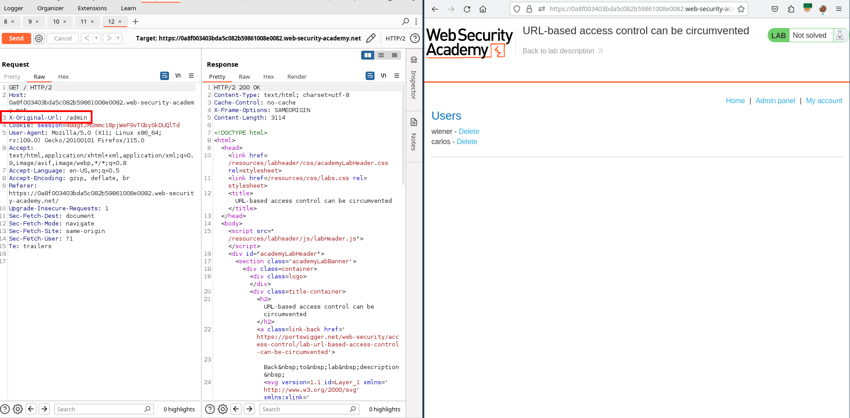Open Repeater tab 10
Image resolution: width=850 pixels, height=418 pixels.
click(x=56, y=21)
